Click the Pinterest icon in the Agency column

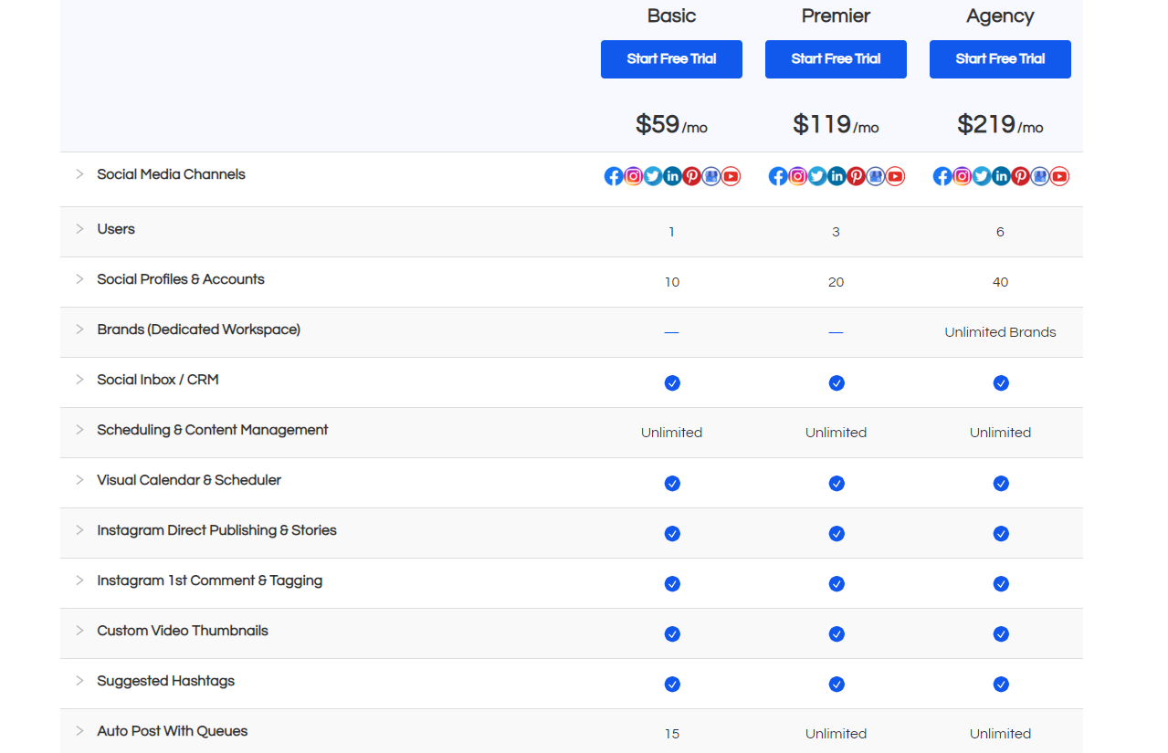point(1021,176)
